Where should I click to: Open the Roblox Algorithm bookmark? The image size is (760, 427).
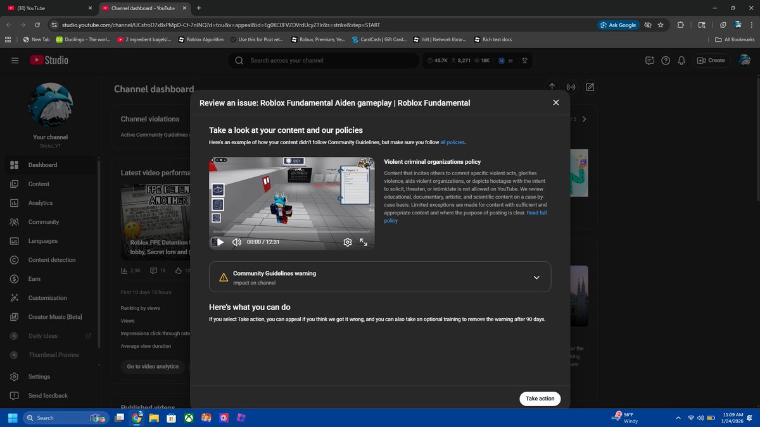coord(201,39)
